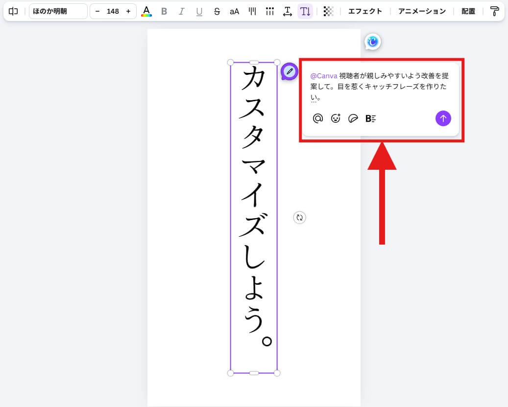This screenshot has height=407, width=508.
Task: Click the copy style paint roller
Action: [495, 11]
